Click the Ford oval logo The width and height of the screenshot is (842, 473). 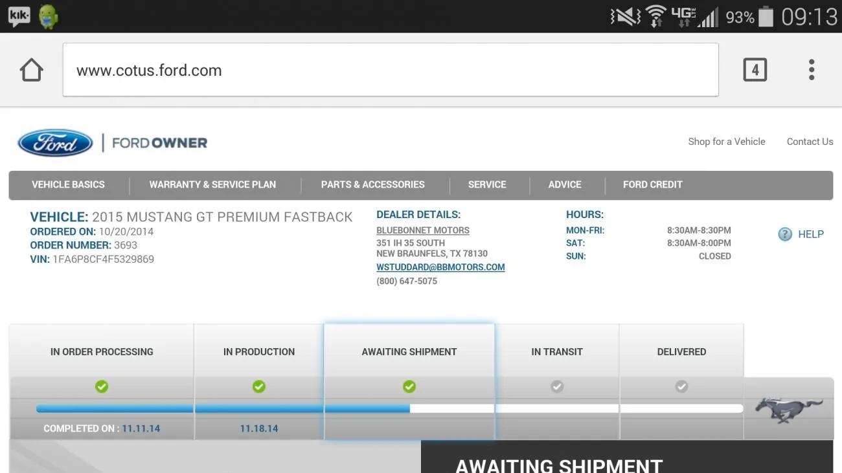56,143
